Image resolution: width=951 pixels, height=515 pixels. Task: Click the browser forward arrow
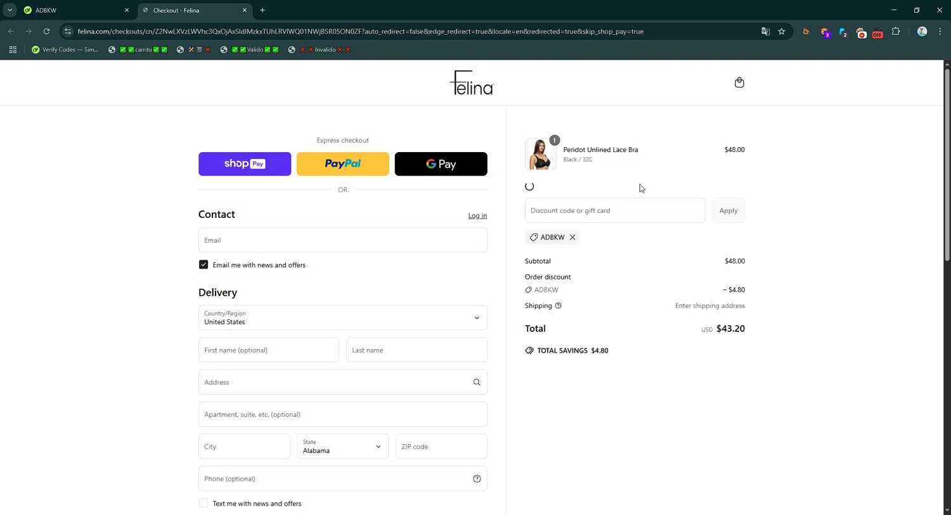(29, 31)
